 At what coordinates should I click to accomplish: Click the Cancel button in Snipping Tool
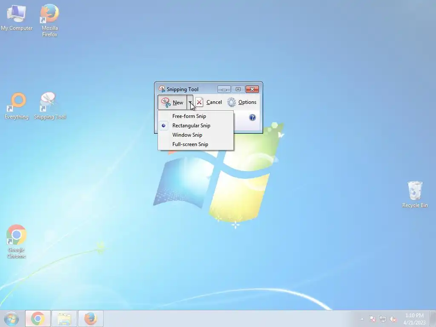click(209, 102)
